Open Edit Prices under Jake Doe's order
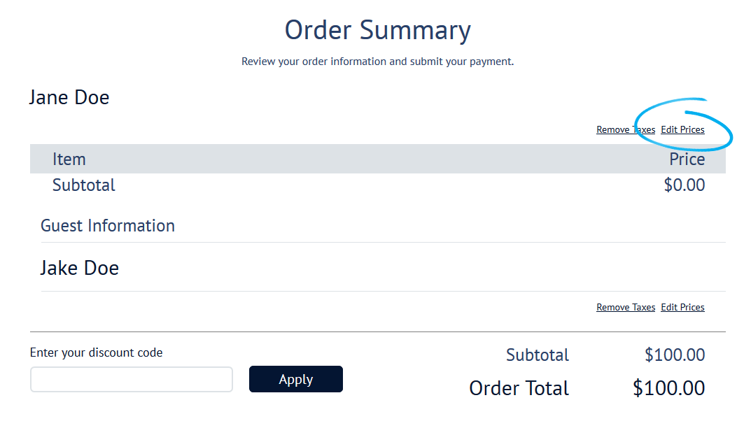Image resolution: width=744 pixels, height=421 pixels. [x=682, y=307]
